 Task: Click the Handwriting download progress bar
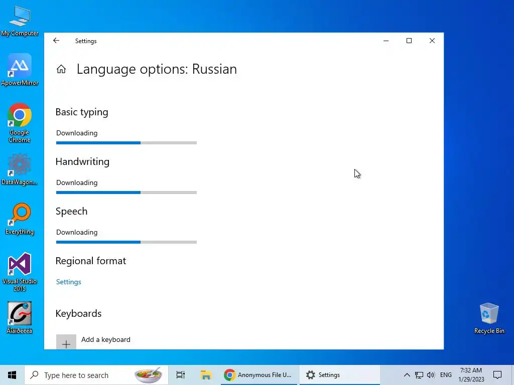126,192
